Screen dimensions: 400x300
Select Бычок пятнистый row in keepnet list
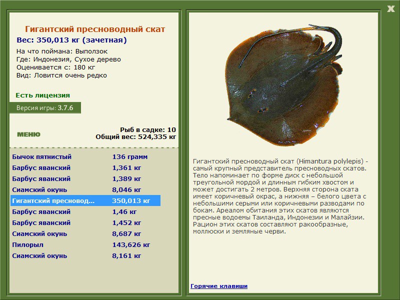[x=85, y=156]
